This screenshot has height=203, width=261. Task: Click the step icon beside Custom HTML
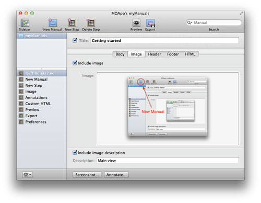[x=21, y=104]
